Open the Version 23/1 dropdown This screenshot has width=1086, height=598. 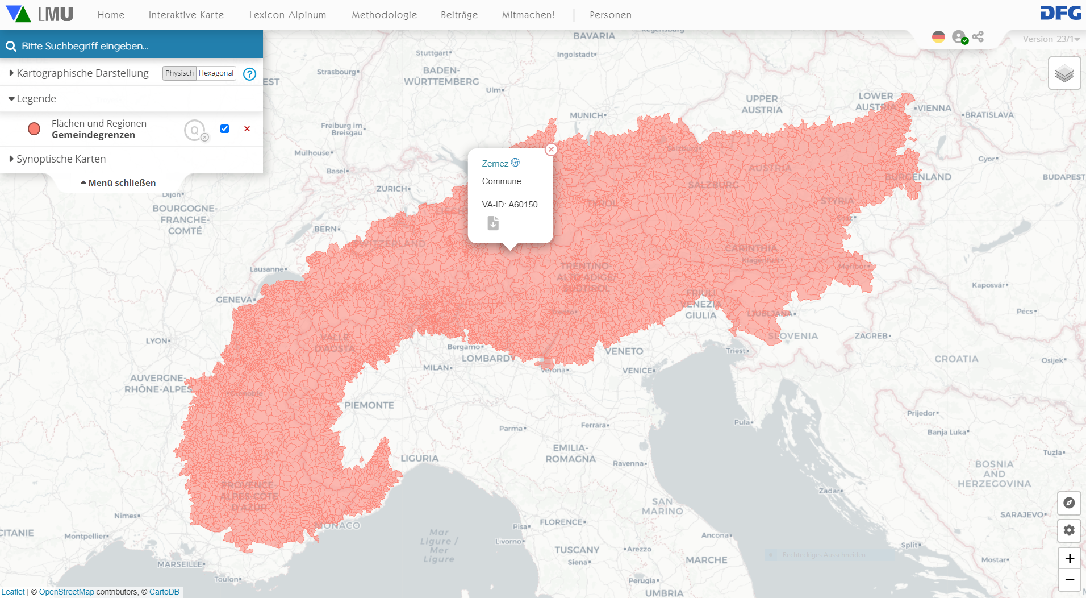coord(1051,39)
